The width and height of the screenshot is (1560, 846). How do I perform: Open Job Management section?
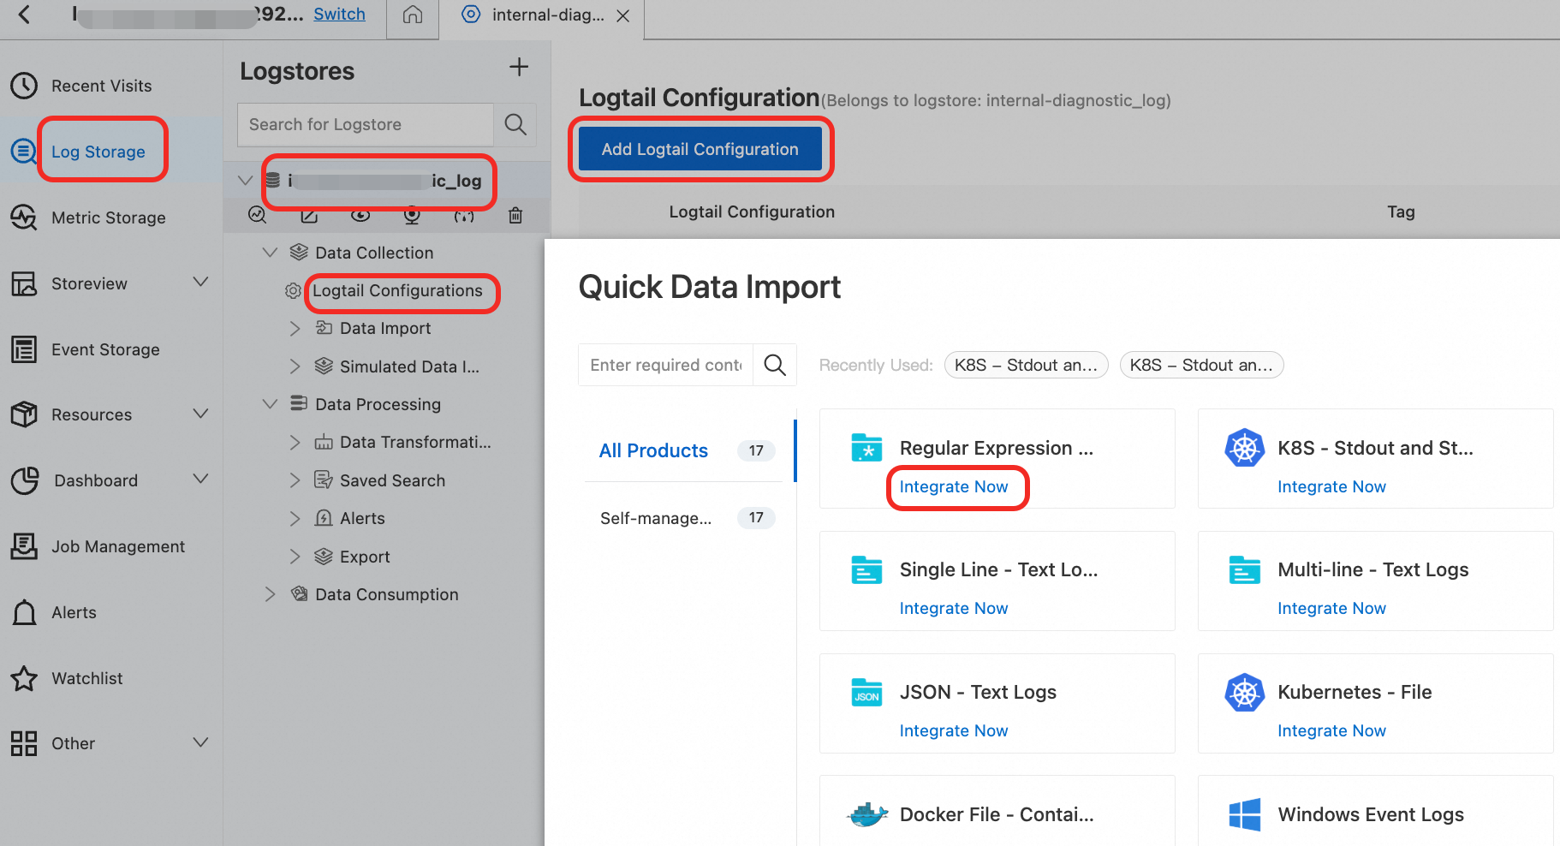[118, 546]
